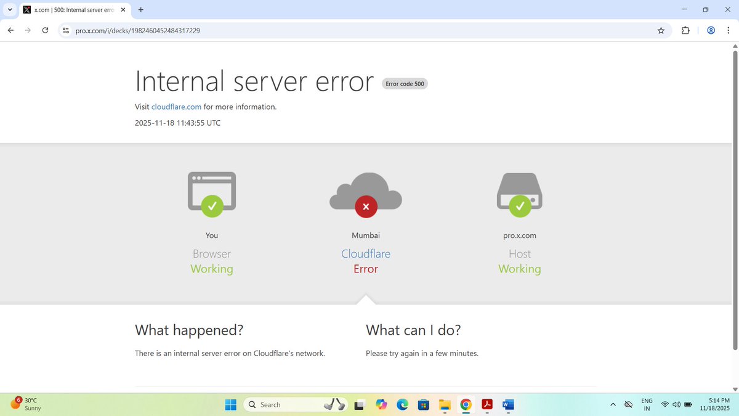The image size is (739, 416).
Task: Open the Extensions puzzle icon
Action: pyautogui.click(x=685, y=30)
